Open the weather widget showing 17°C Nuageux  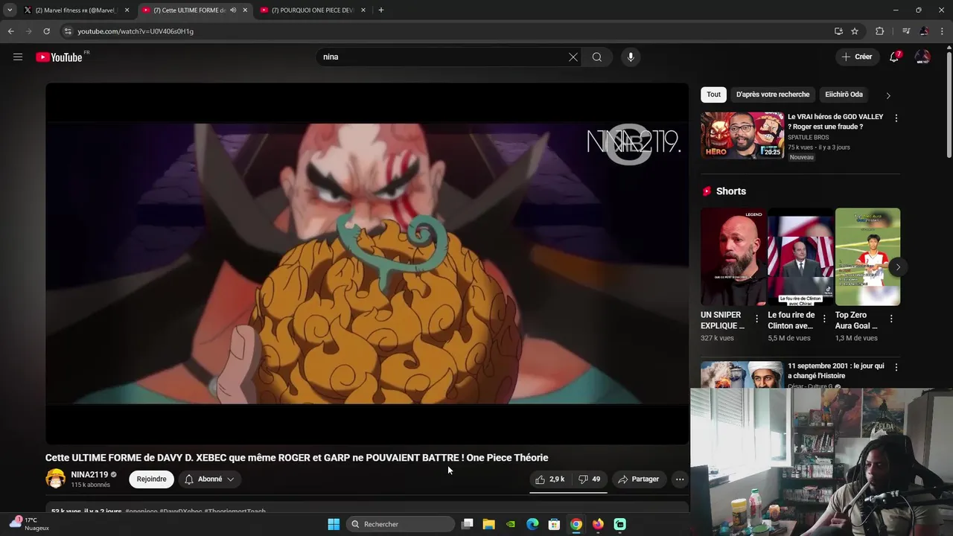tap(29, 524)
